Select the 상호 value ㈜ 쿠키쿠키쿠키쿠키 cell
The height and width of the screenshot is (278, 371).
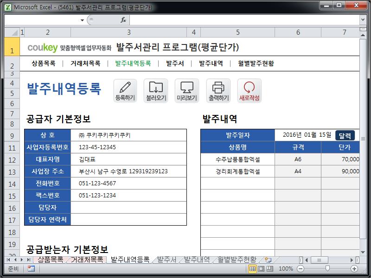129,135
